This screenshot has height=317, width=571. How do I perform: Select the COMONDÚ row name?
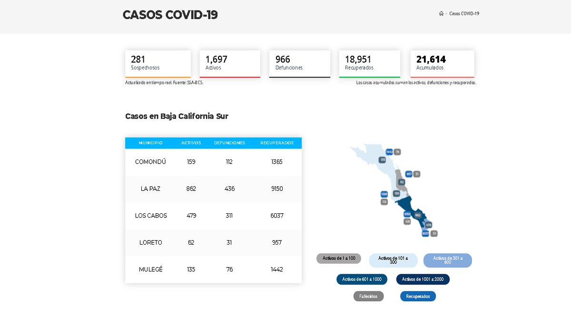click(x=150, y=162)
